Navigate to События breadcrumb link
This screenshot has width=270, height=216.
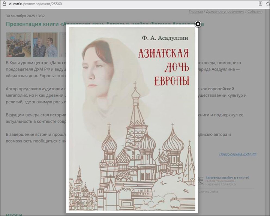[255, 12]
